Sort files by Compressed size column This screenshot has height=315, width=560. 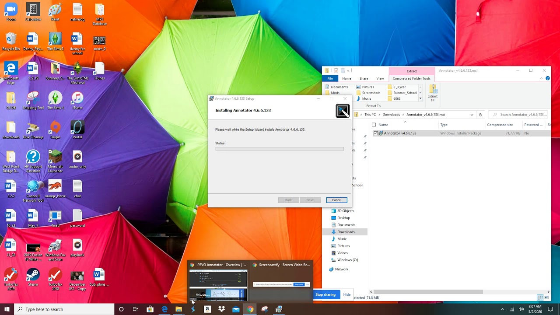click(500, 125)
